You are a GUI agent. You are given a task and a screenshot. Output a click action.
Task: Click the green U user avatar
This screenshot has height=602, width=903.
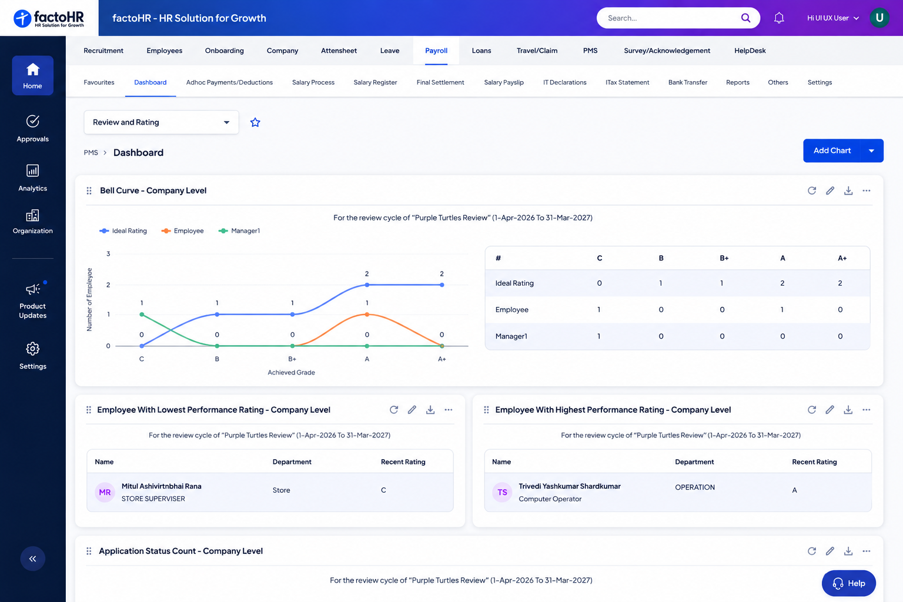(879, 18)
